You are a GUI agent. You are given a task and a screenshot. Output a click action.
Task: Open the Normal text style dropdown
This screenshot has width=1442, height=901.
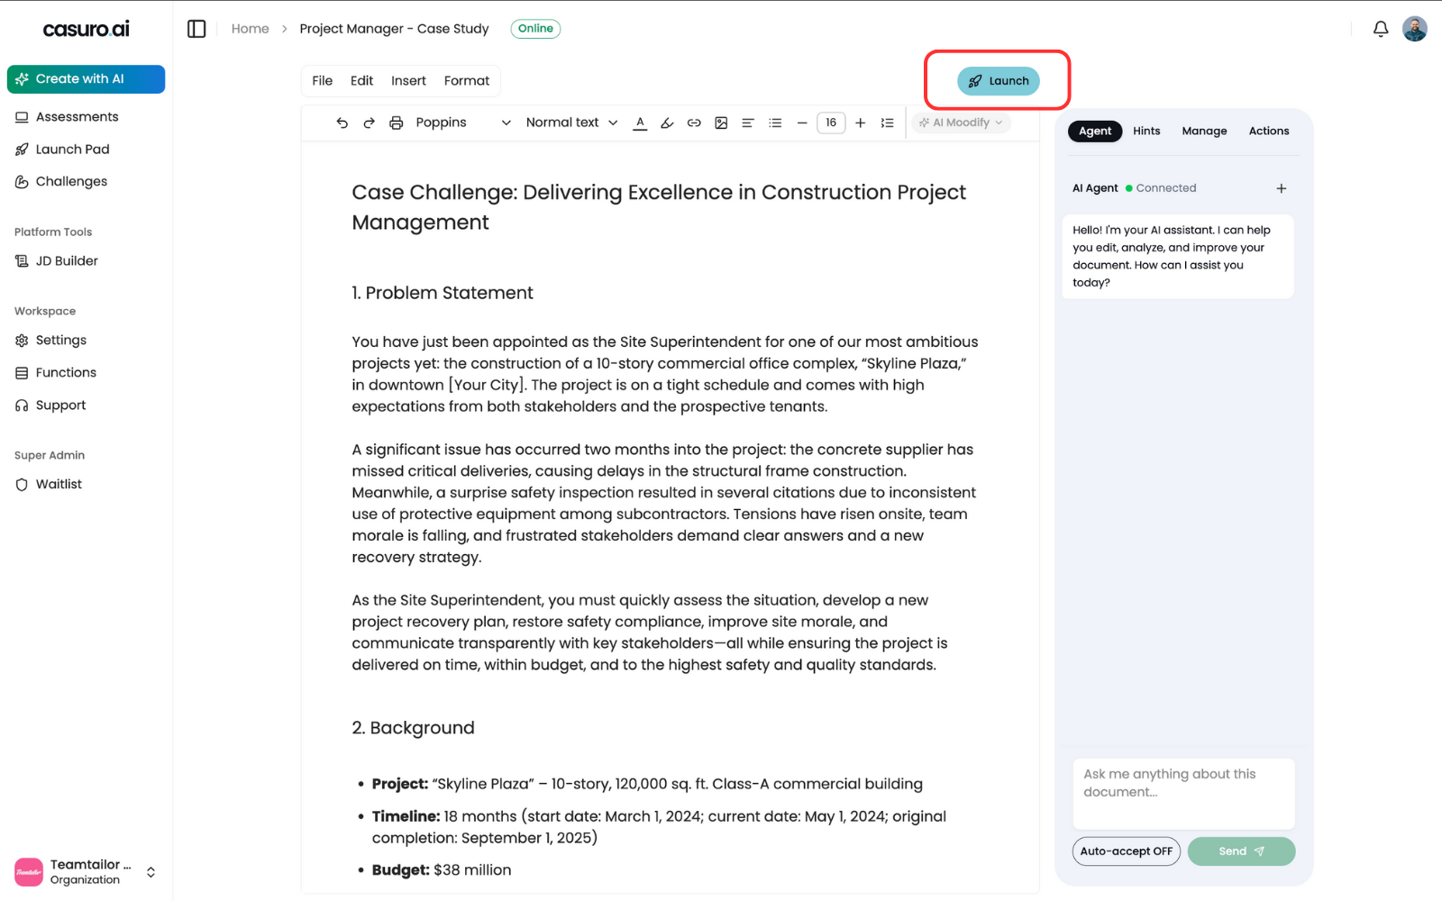[570, 123]
